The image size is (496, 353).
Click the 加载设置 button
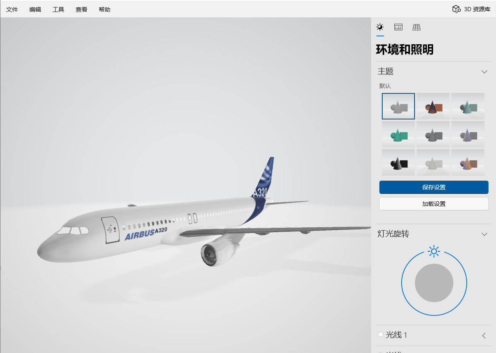(x=434, y=204)
